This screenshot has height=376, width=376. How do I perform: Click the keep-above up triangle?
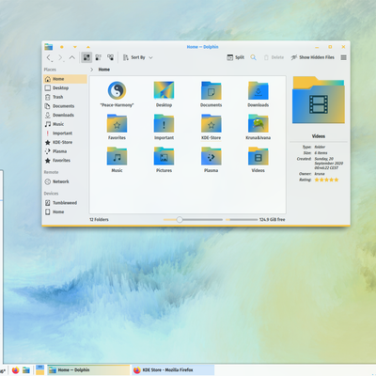coord(88,47)
